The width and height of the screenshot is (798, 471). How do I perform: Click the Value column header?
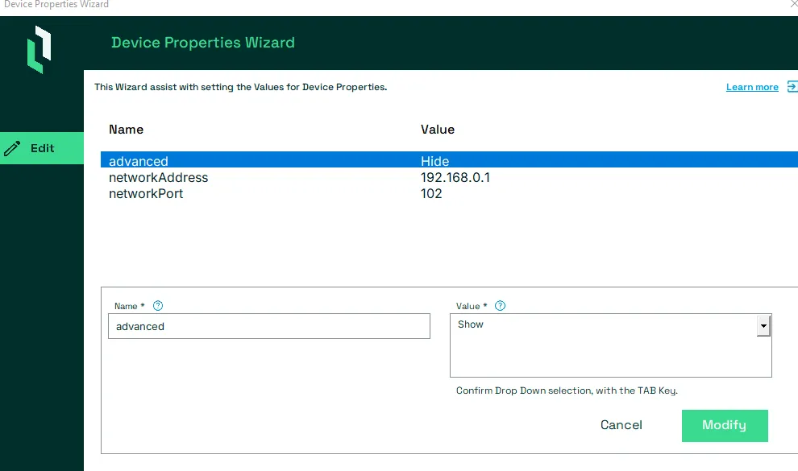tap(438, 130)
